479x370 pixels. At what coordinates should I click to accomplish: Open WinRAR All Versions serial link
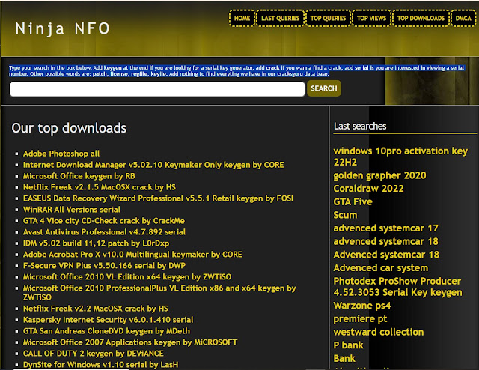[x=72, y=210]
